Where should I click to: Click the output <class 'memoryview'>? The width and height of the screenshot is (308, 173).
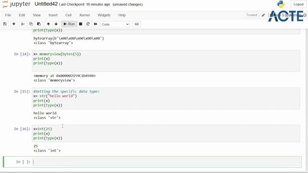pos(54,80)
